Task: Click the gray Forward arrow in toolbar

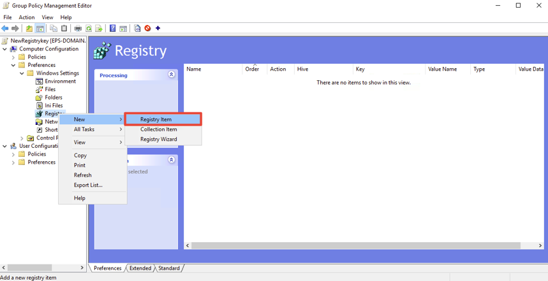Action: click(x=15, y=28)
